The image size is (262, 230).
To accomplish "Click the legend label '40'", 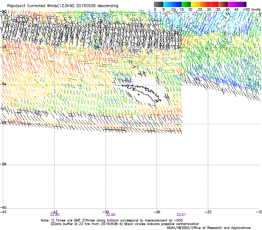I will click(x=227, y=9).
